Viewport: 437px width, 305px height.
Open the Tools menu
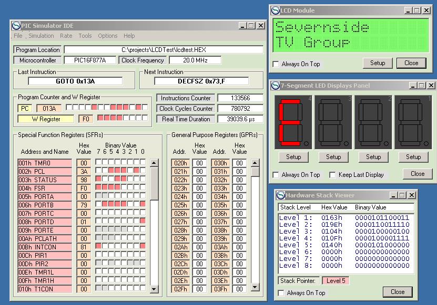coord(85,36)
